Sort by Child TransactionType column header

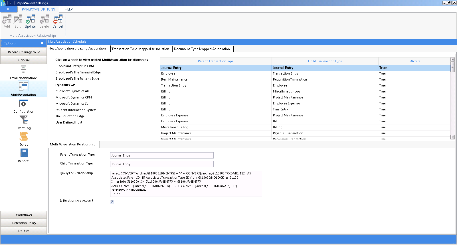coord(325,61)
